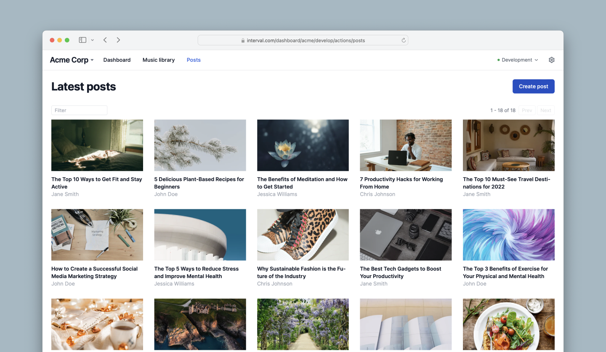Reload the page via the refresh icon
606x352 pixels.
403,40
